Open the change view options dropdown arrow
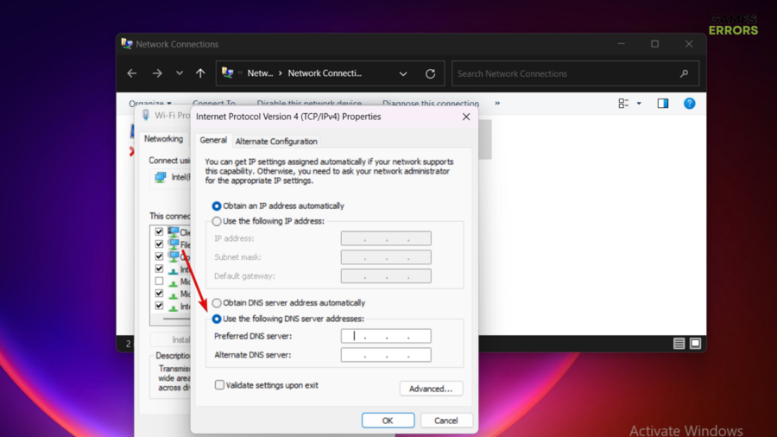Image resolution: width=777 pixels, height=437 pixels. tap(639, 104)
